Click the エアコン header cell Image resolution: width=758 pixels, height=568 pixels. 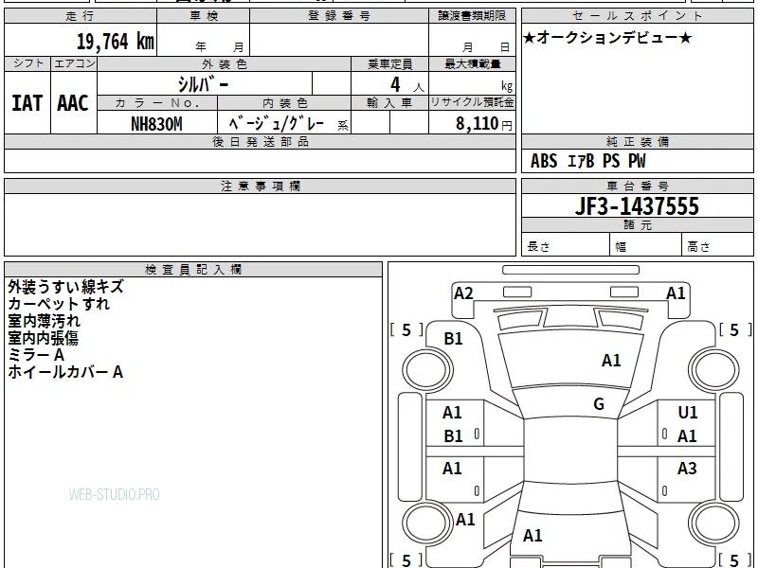[74, 63]
